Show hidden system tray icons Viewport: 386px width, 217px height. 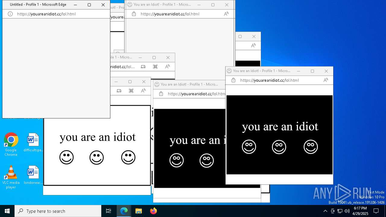[325, 211]
